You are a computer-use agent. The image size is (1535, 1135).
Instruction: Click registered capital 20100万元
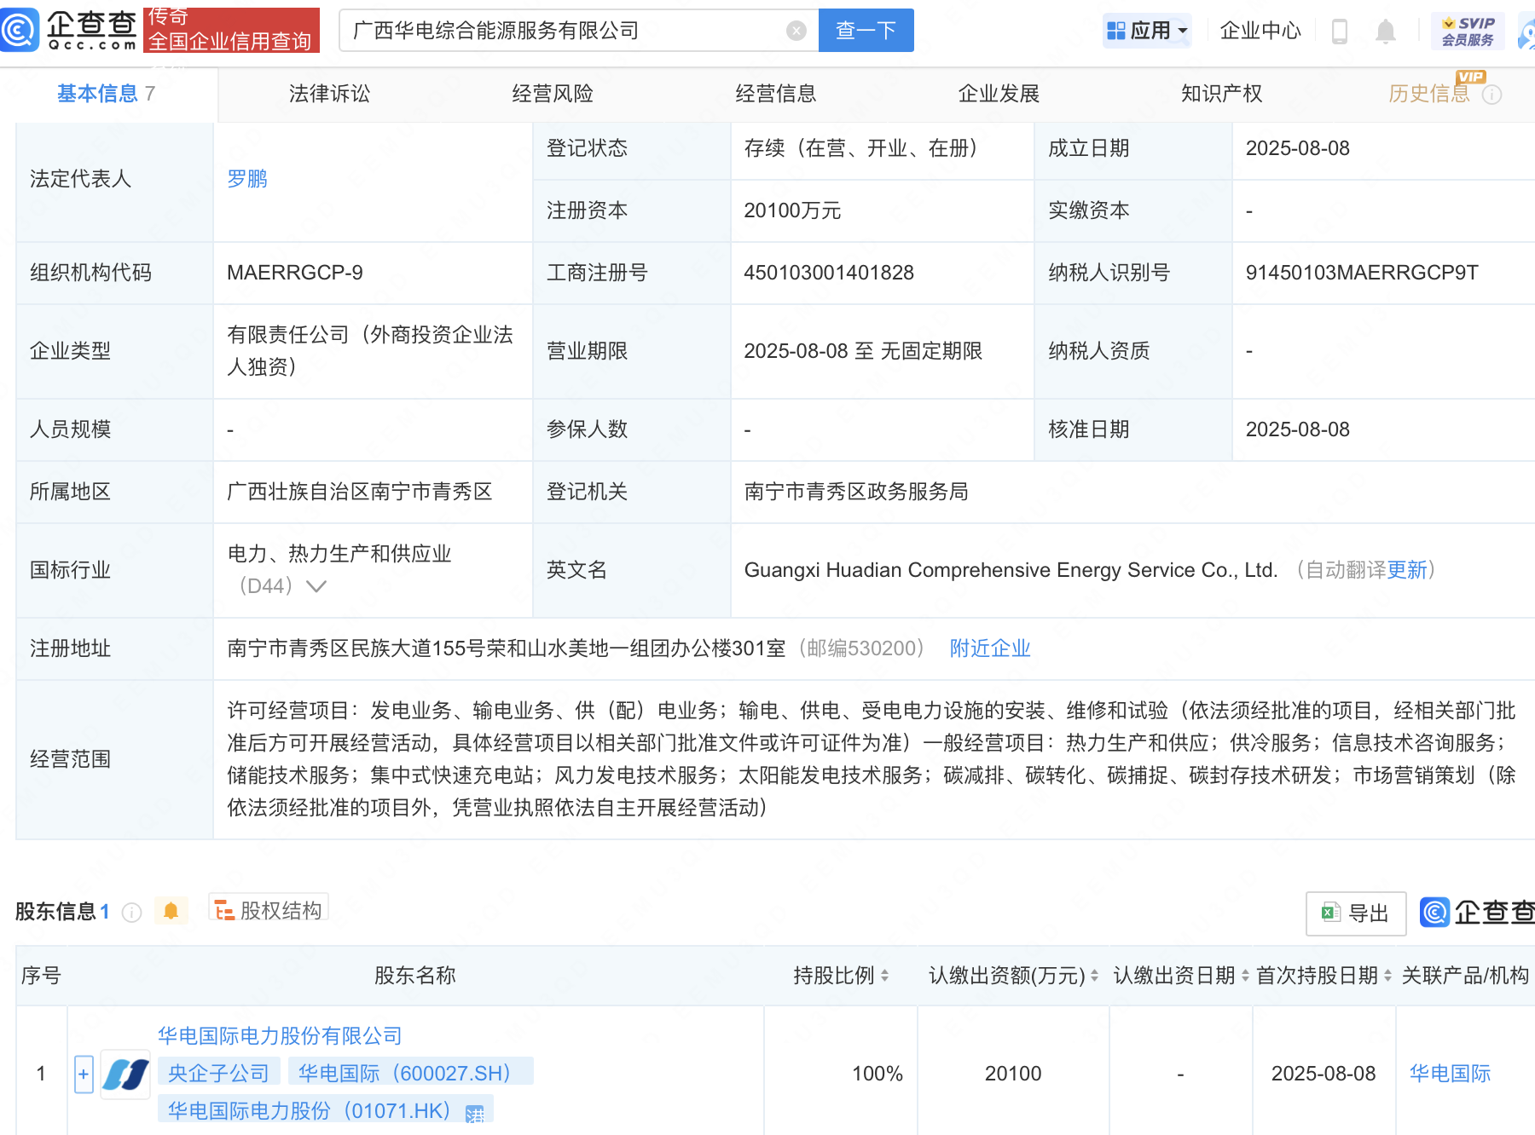[792, 210]
